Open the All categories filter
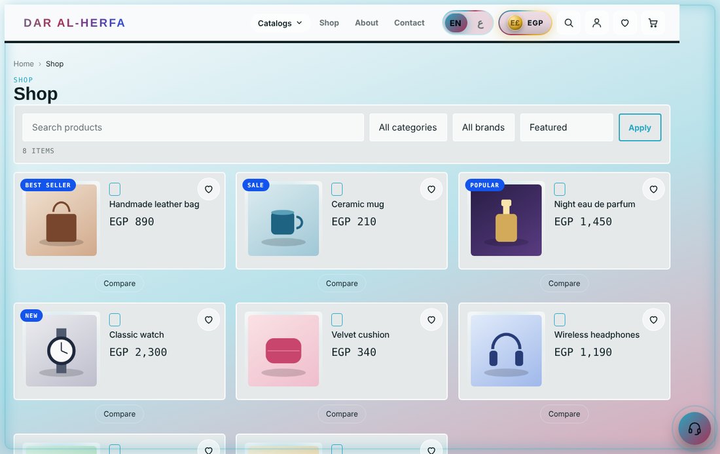 [408, 127]
